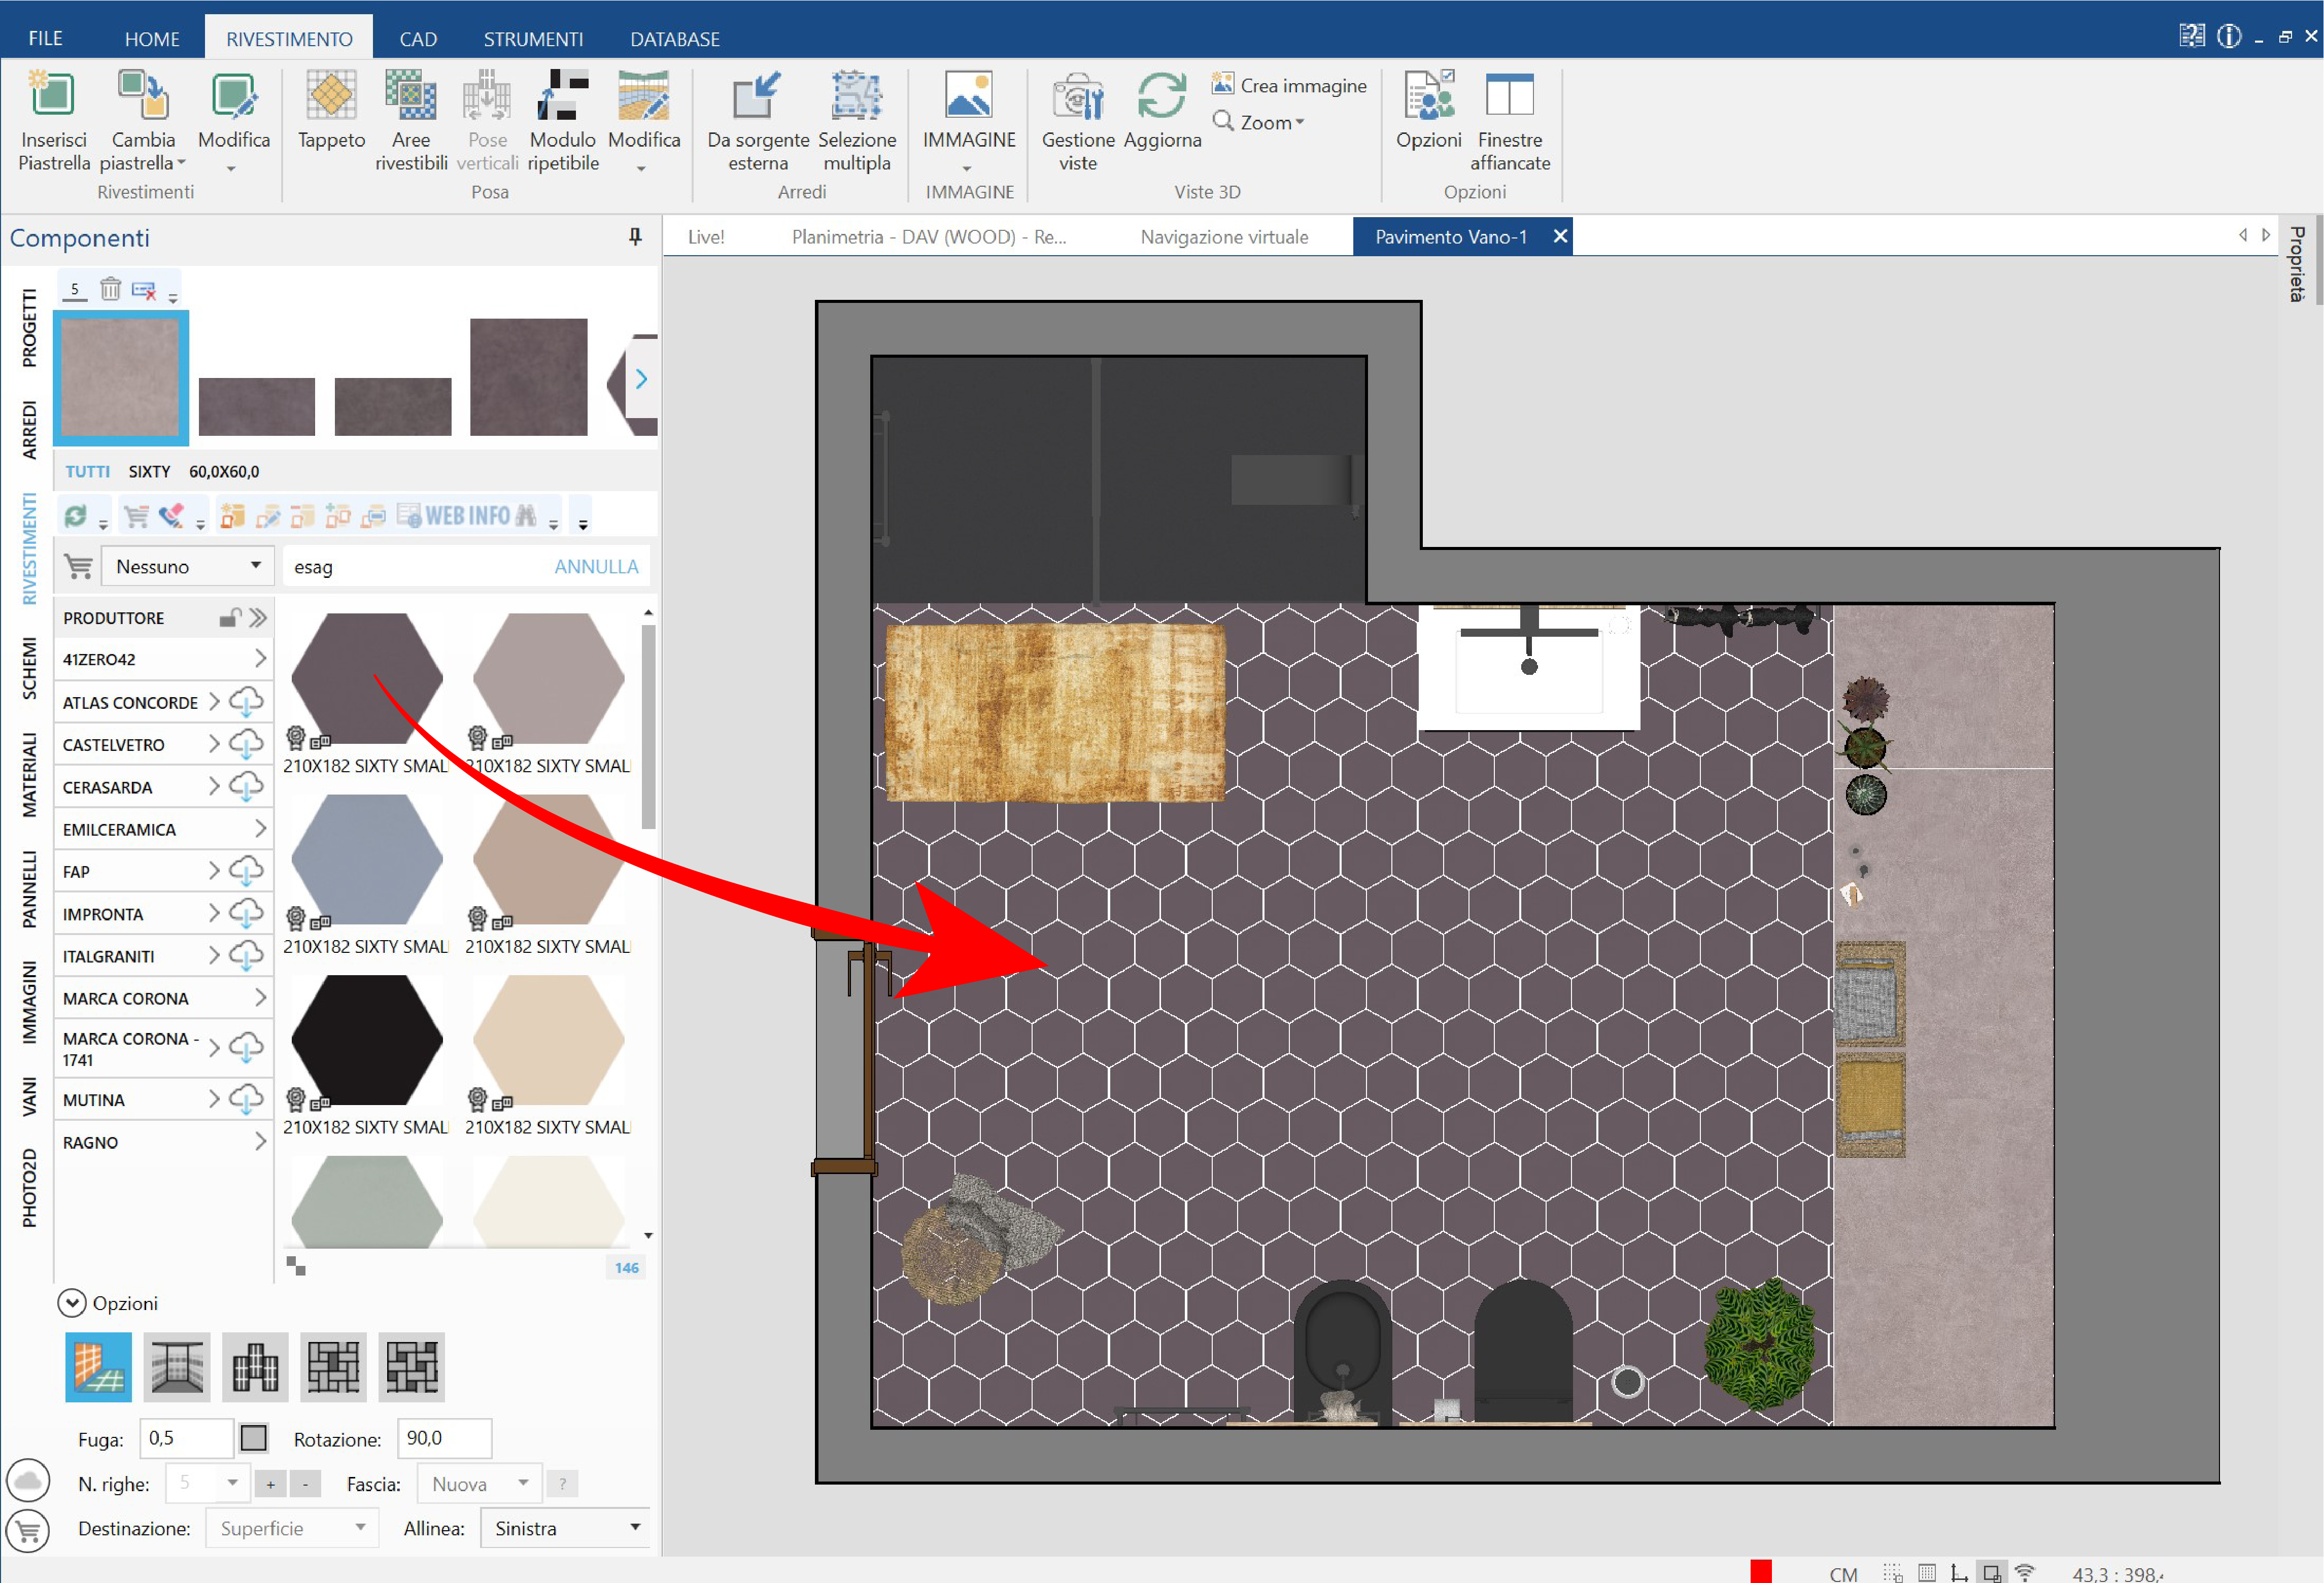Click the Aggiorna refresh icon

[1162, 97]
